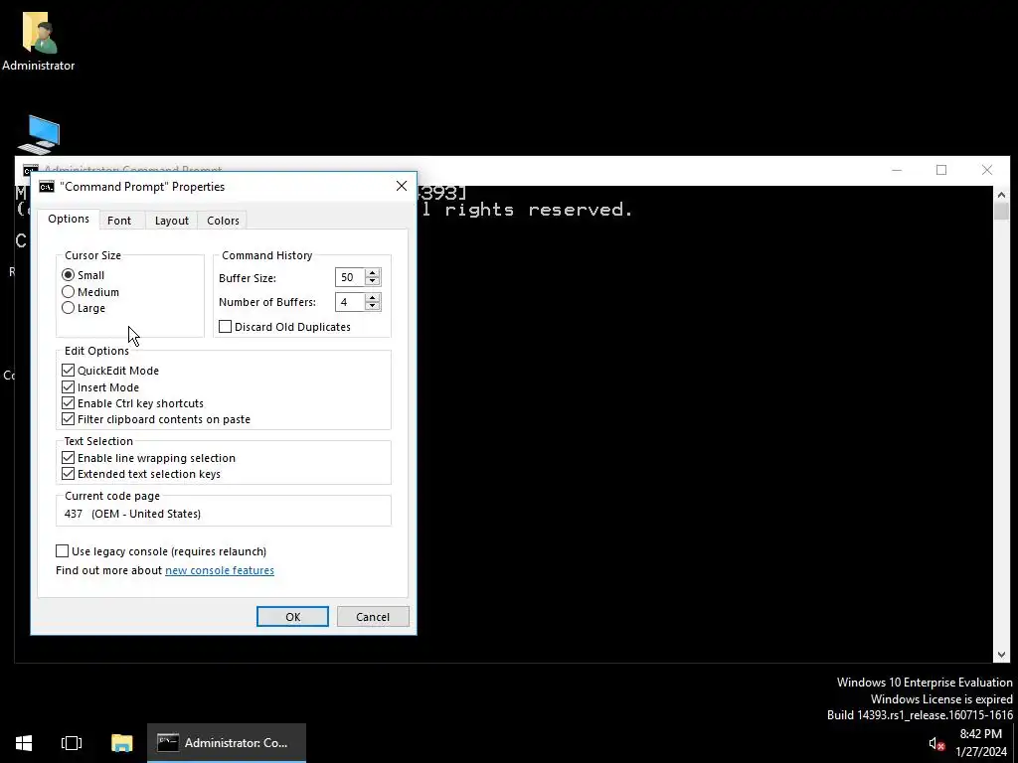The width and height of the screenshot is (1018, 763).
Task: Click the muted volume tray icon
Action: (x=936, y=744)
